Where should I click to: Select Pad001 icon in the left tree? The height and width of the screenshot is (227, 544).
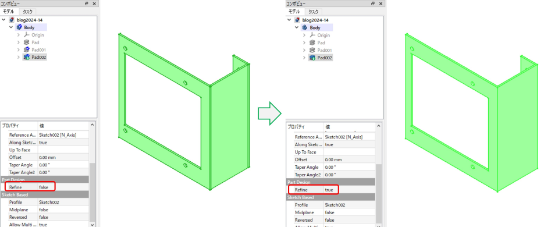click(27, 49)
